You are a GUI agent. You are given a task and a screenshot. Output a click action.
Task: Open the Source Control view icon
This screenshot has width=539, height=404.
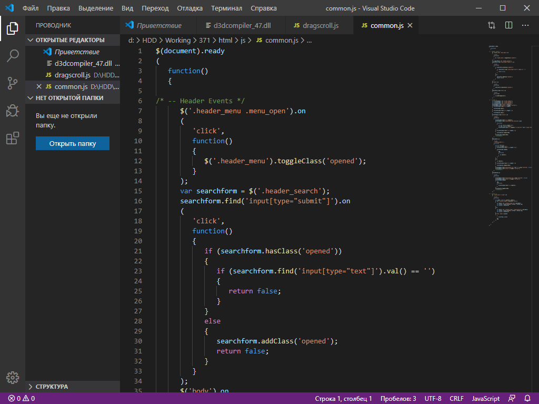point(13,83)
